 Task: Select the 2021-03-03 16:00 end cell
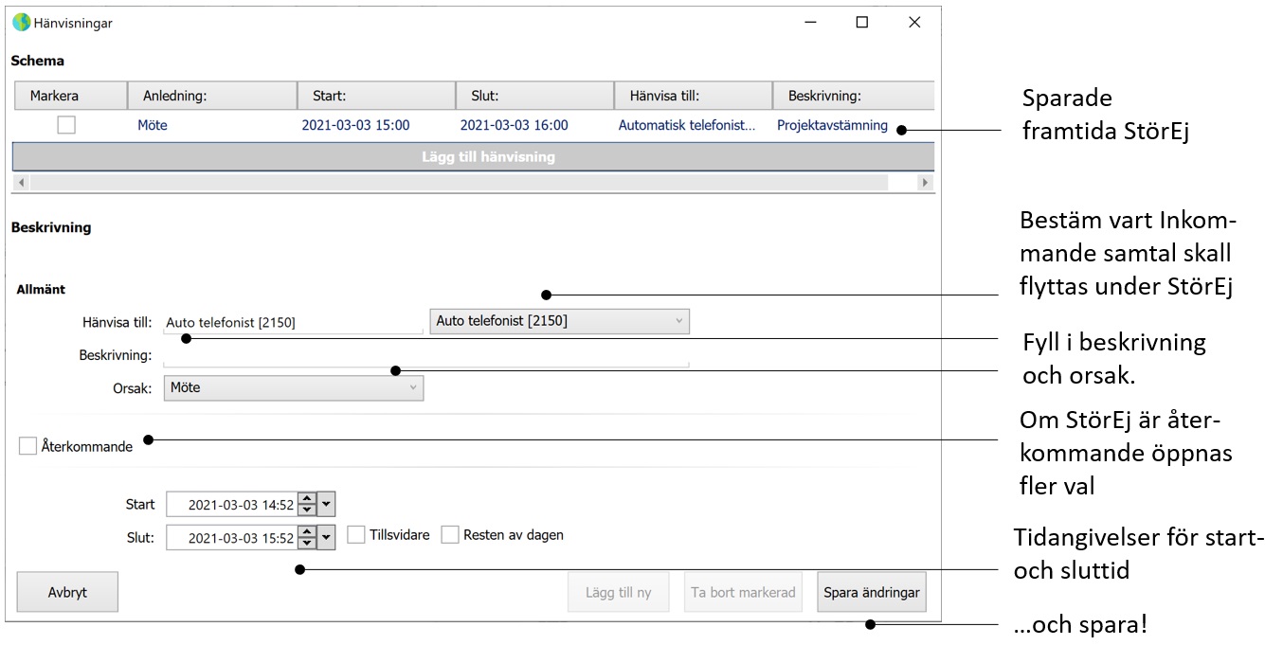click(514, 125)
